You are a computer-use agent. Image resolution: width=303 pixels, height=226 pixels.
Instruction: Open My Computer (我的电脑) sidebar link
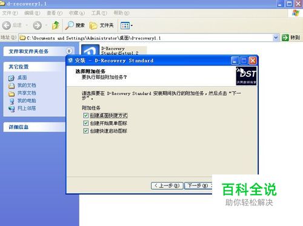click(x=27, y=101)
